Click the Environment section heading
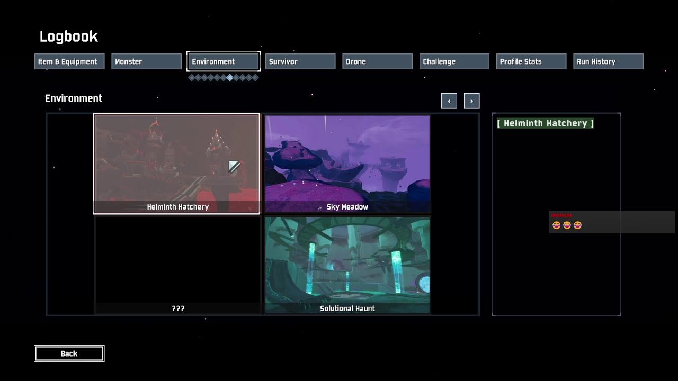Viewport: 678px width, 381px height. (74, 98)
